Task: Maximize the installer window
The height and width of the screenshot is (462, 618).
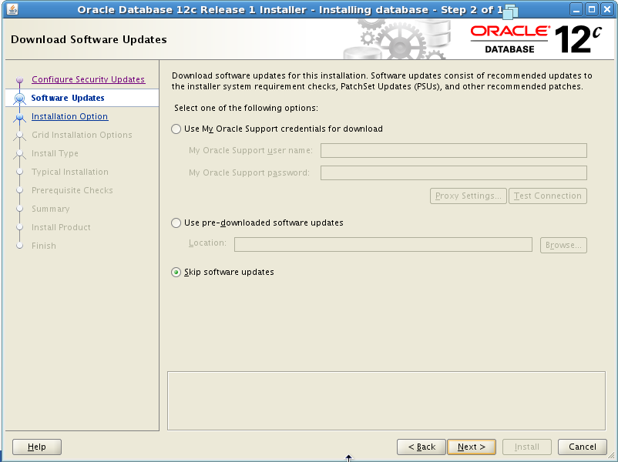Action: click(x=592, y=9)
